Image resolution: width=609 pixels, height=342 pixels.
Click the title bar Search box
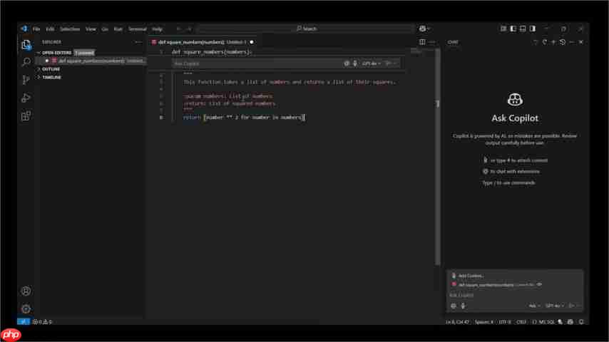307,28
